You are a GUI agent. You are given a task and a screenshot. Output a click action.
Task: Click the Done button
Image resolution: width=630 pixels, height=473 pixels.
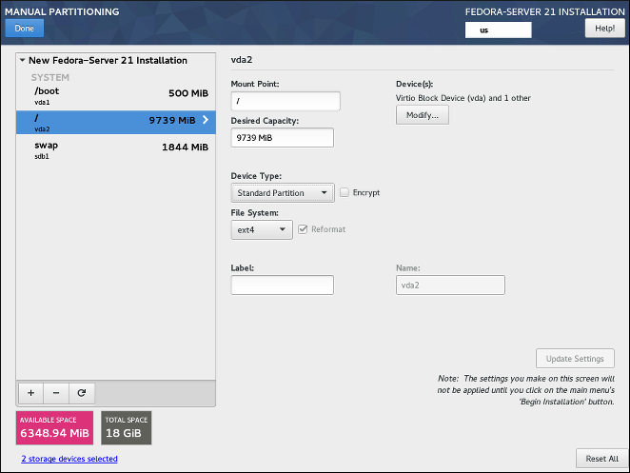(x=25, y=29)
